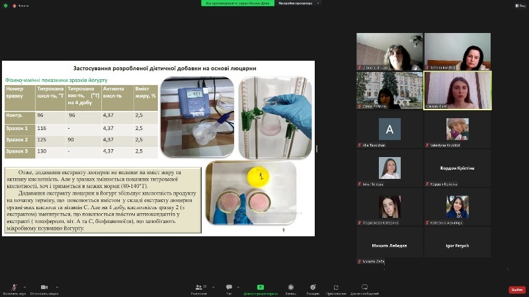This screenshot has height=297, width=529.
Task: Open the audio options arrow beside the microphone
Action: (x=24, y=287)
